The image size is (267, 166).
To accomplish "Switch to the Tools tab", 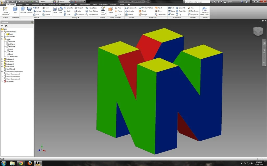I will click(27, 5).
